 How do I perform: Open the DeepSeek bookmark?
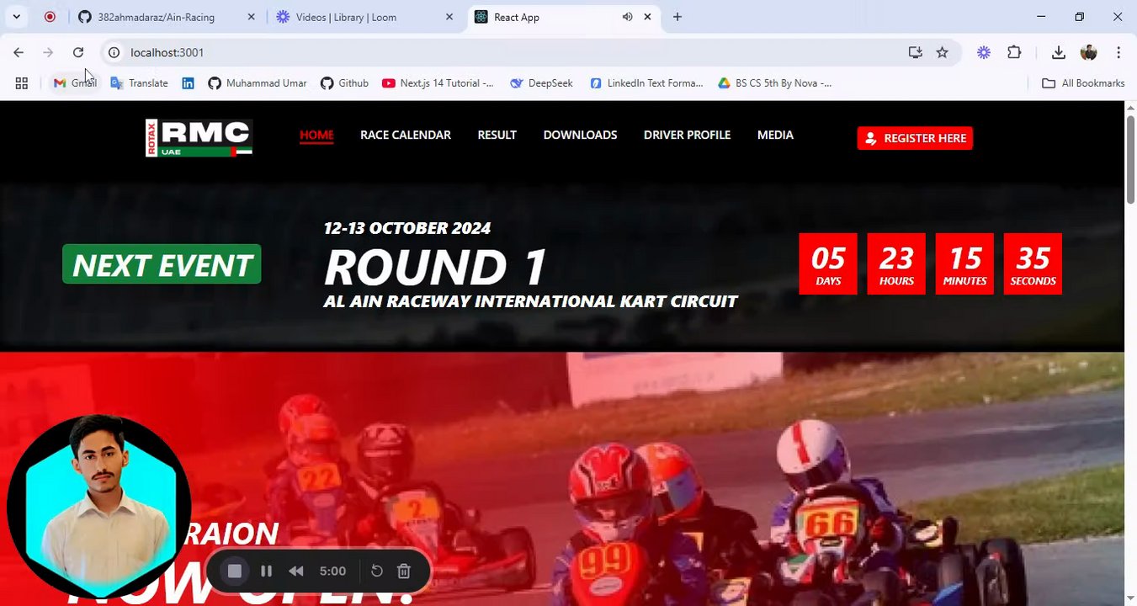(x=541, y=83)
